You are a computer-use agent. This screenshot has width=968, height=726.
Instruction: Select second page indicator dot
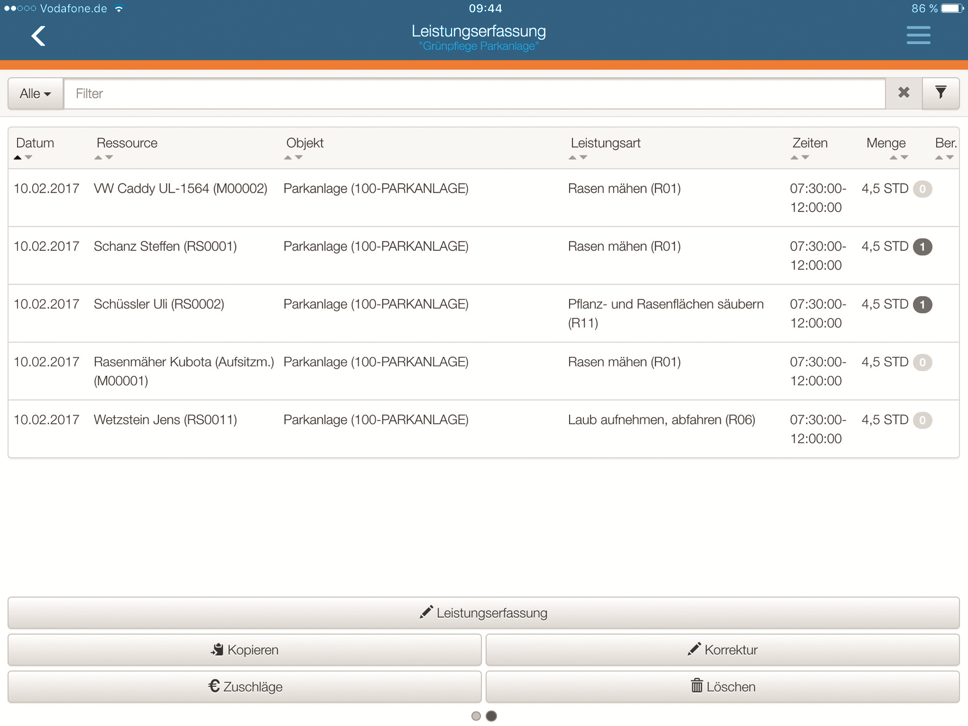click(x=491, y=716)
